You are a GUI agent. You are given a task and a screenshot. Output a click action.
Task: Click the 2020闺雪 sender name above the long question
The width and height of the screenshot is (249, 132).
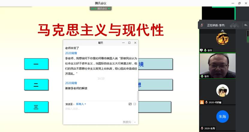71,53
